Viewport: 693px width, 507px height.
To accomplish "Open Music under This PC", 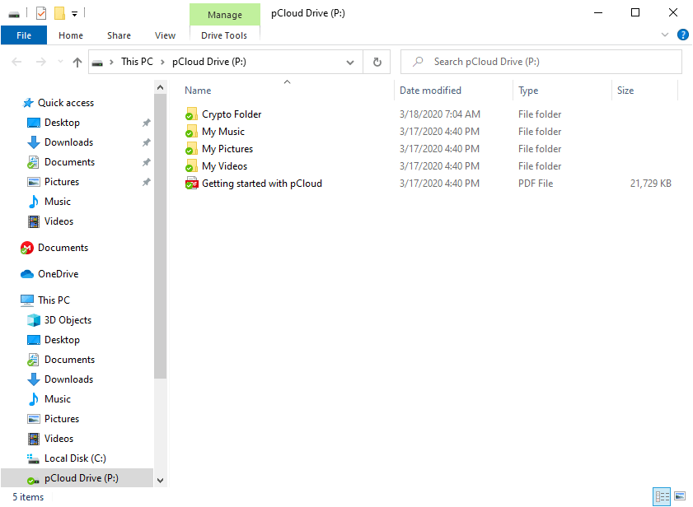I will click(58, 399).
